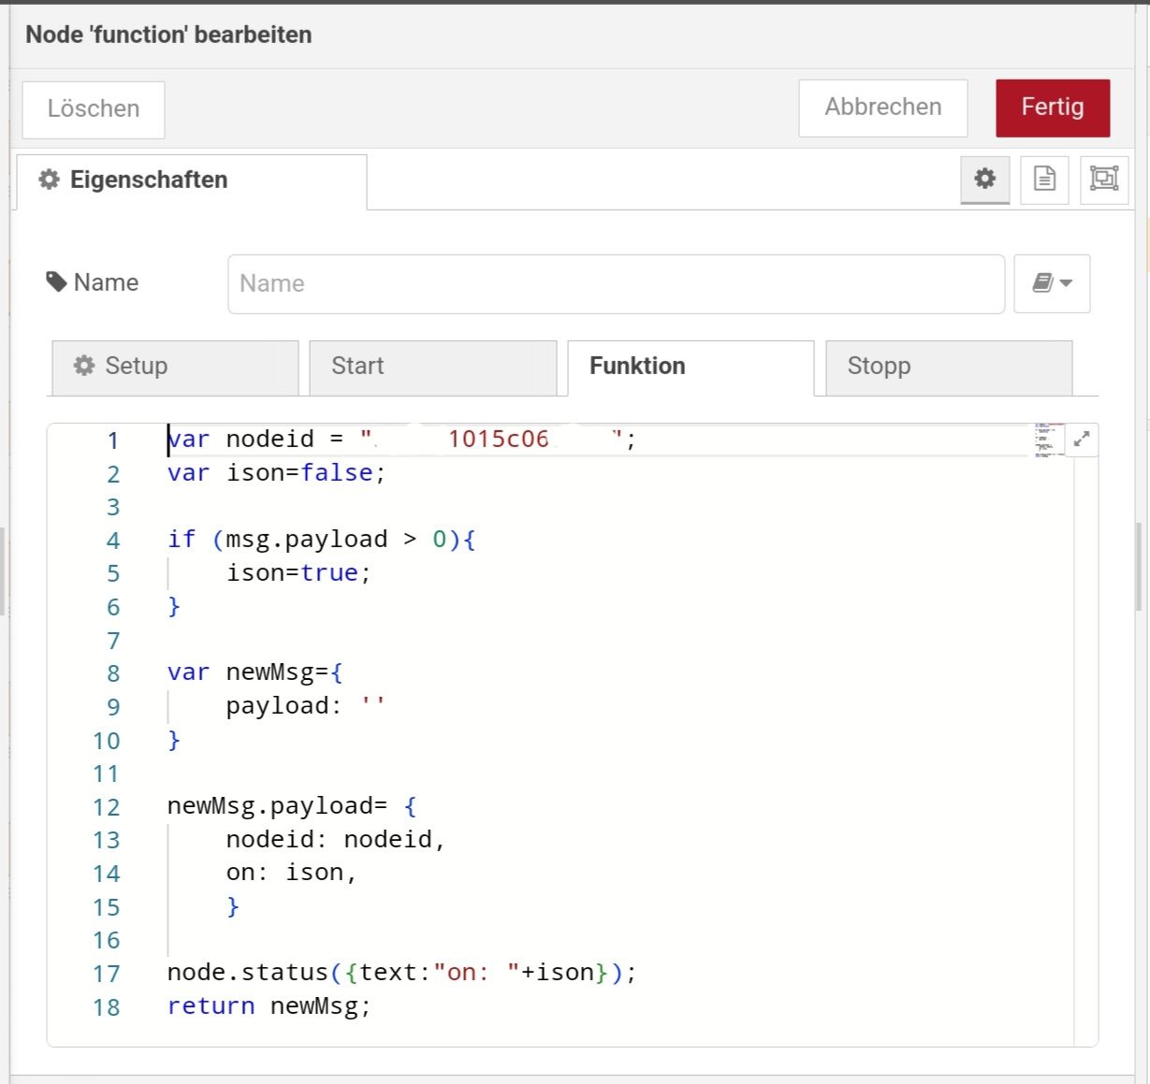Switch to the Start tab
The width and height of the screenshot is (1150, 1084).
(x=432, y=367)
